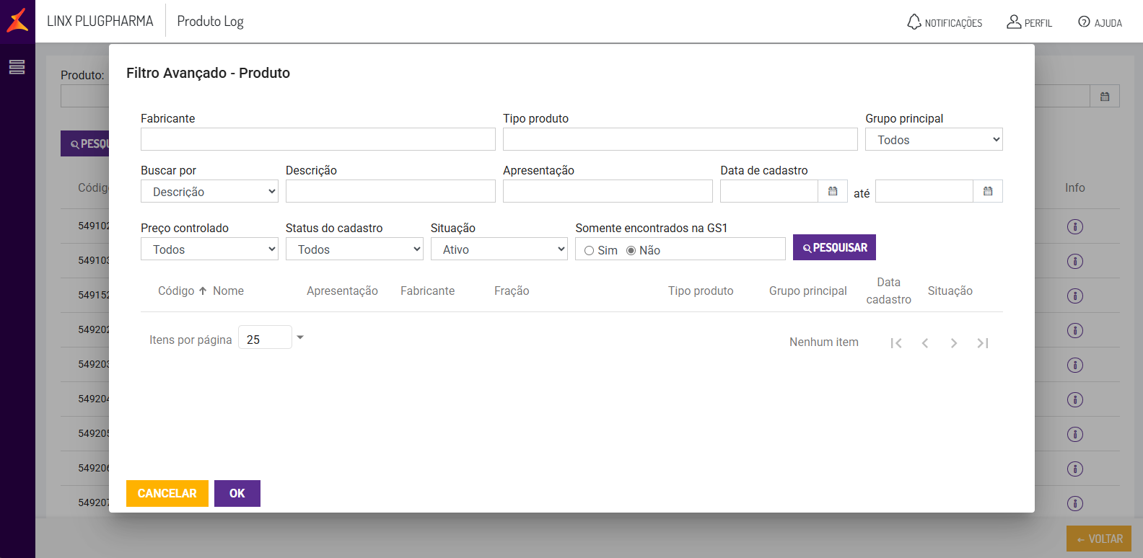This screenshot has width=1143, height=558.
Task: Open calendar for start Data de cadastro
Action: pyautogui.click(x=833, y=191)
